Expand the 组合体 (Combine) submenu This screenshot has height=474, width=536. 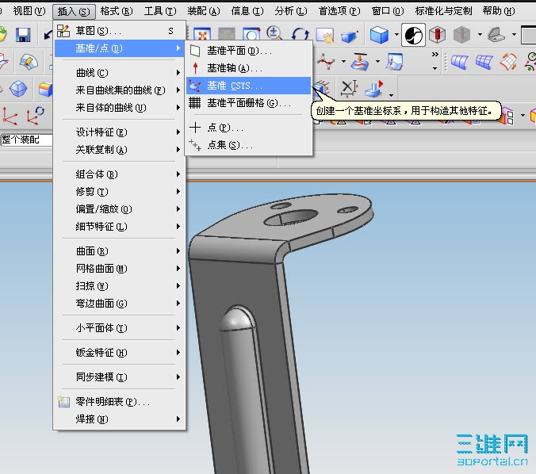point(120,174)
